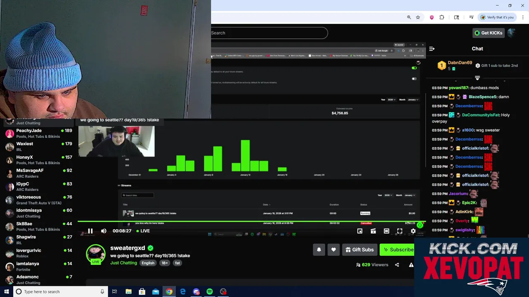Click the English tag
Viewport: 529px width, 297px height.
point(148,263)
